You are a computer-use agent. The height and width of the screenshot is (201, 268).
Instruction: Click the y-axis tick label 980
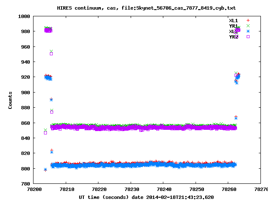pyautogui.click(x=26, y=31)
